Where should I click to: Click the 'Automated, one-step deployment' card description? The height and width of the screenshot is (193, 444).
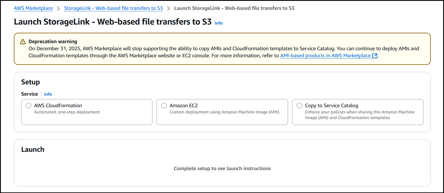pos(67,112)
